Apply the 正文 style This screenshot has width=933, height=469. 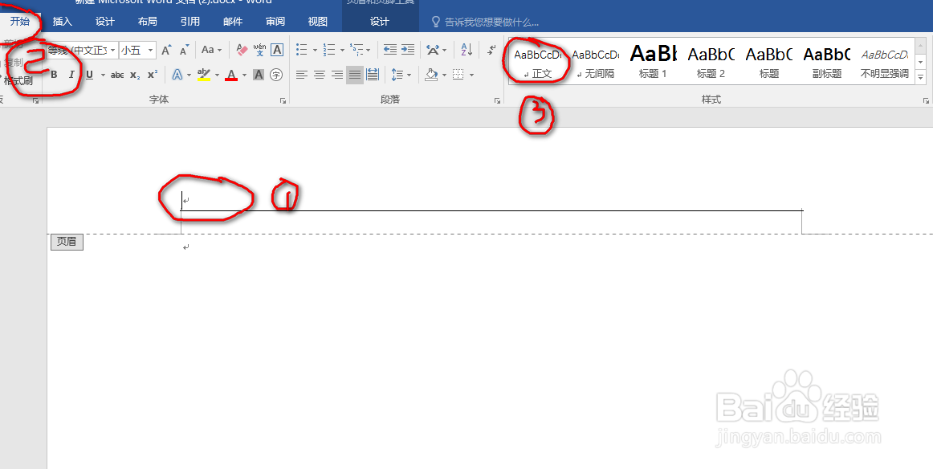538,62
